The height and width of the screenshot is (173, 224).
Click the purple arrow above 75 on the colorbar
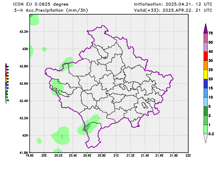pos(206,29)
